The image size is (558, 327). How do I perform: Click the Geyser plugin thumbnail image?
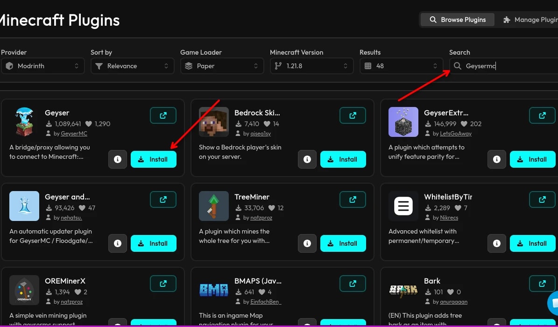pyautogui.click(x=24, y=122)
